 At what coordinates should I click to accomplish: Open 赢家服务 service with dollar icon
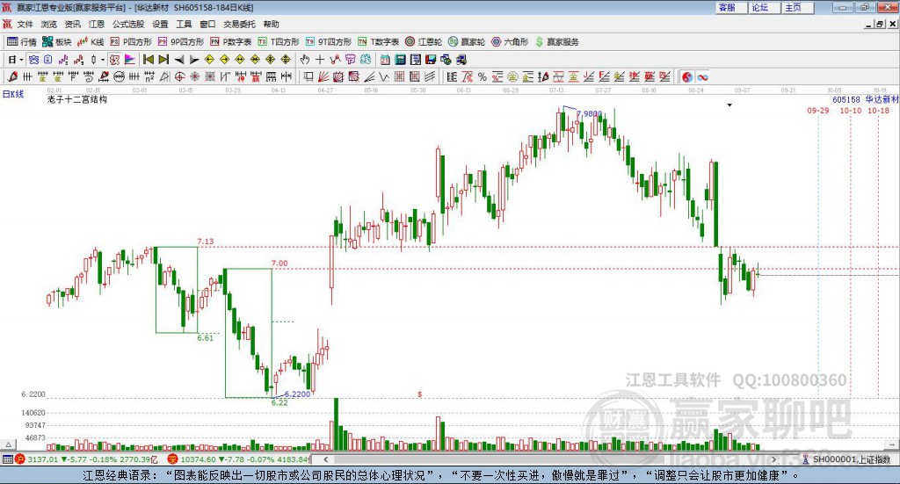coord(556,42)
